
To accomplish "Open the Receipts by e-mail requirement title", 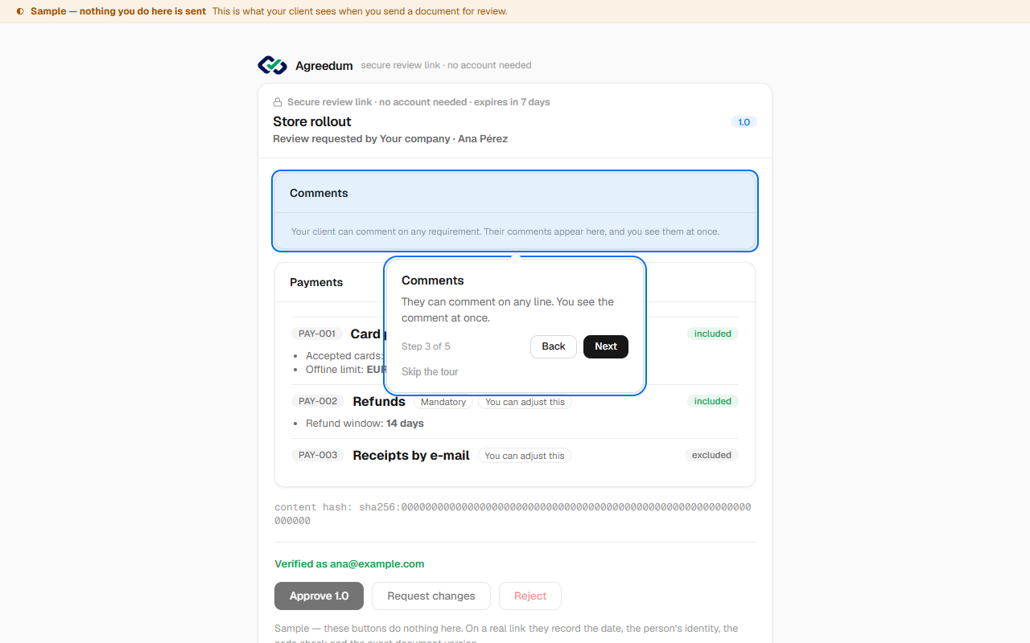I will pos(411,456).
